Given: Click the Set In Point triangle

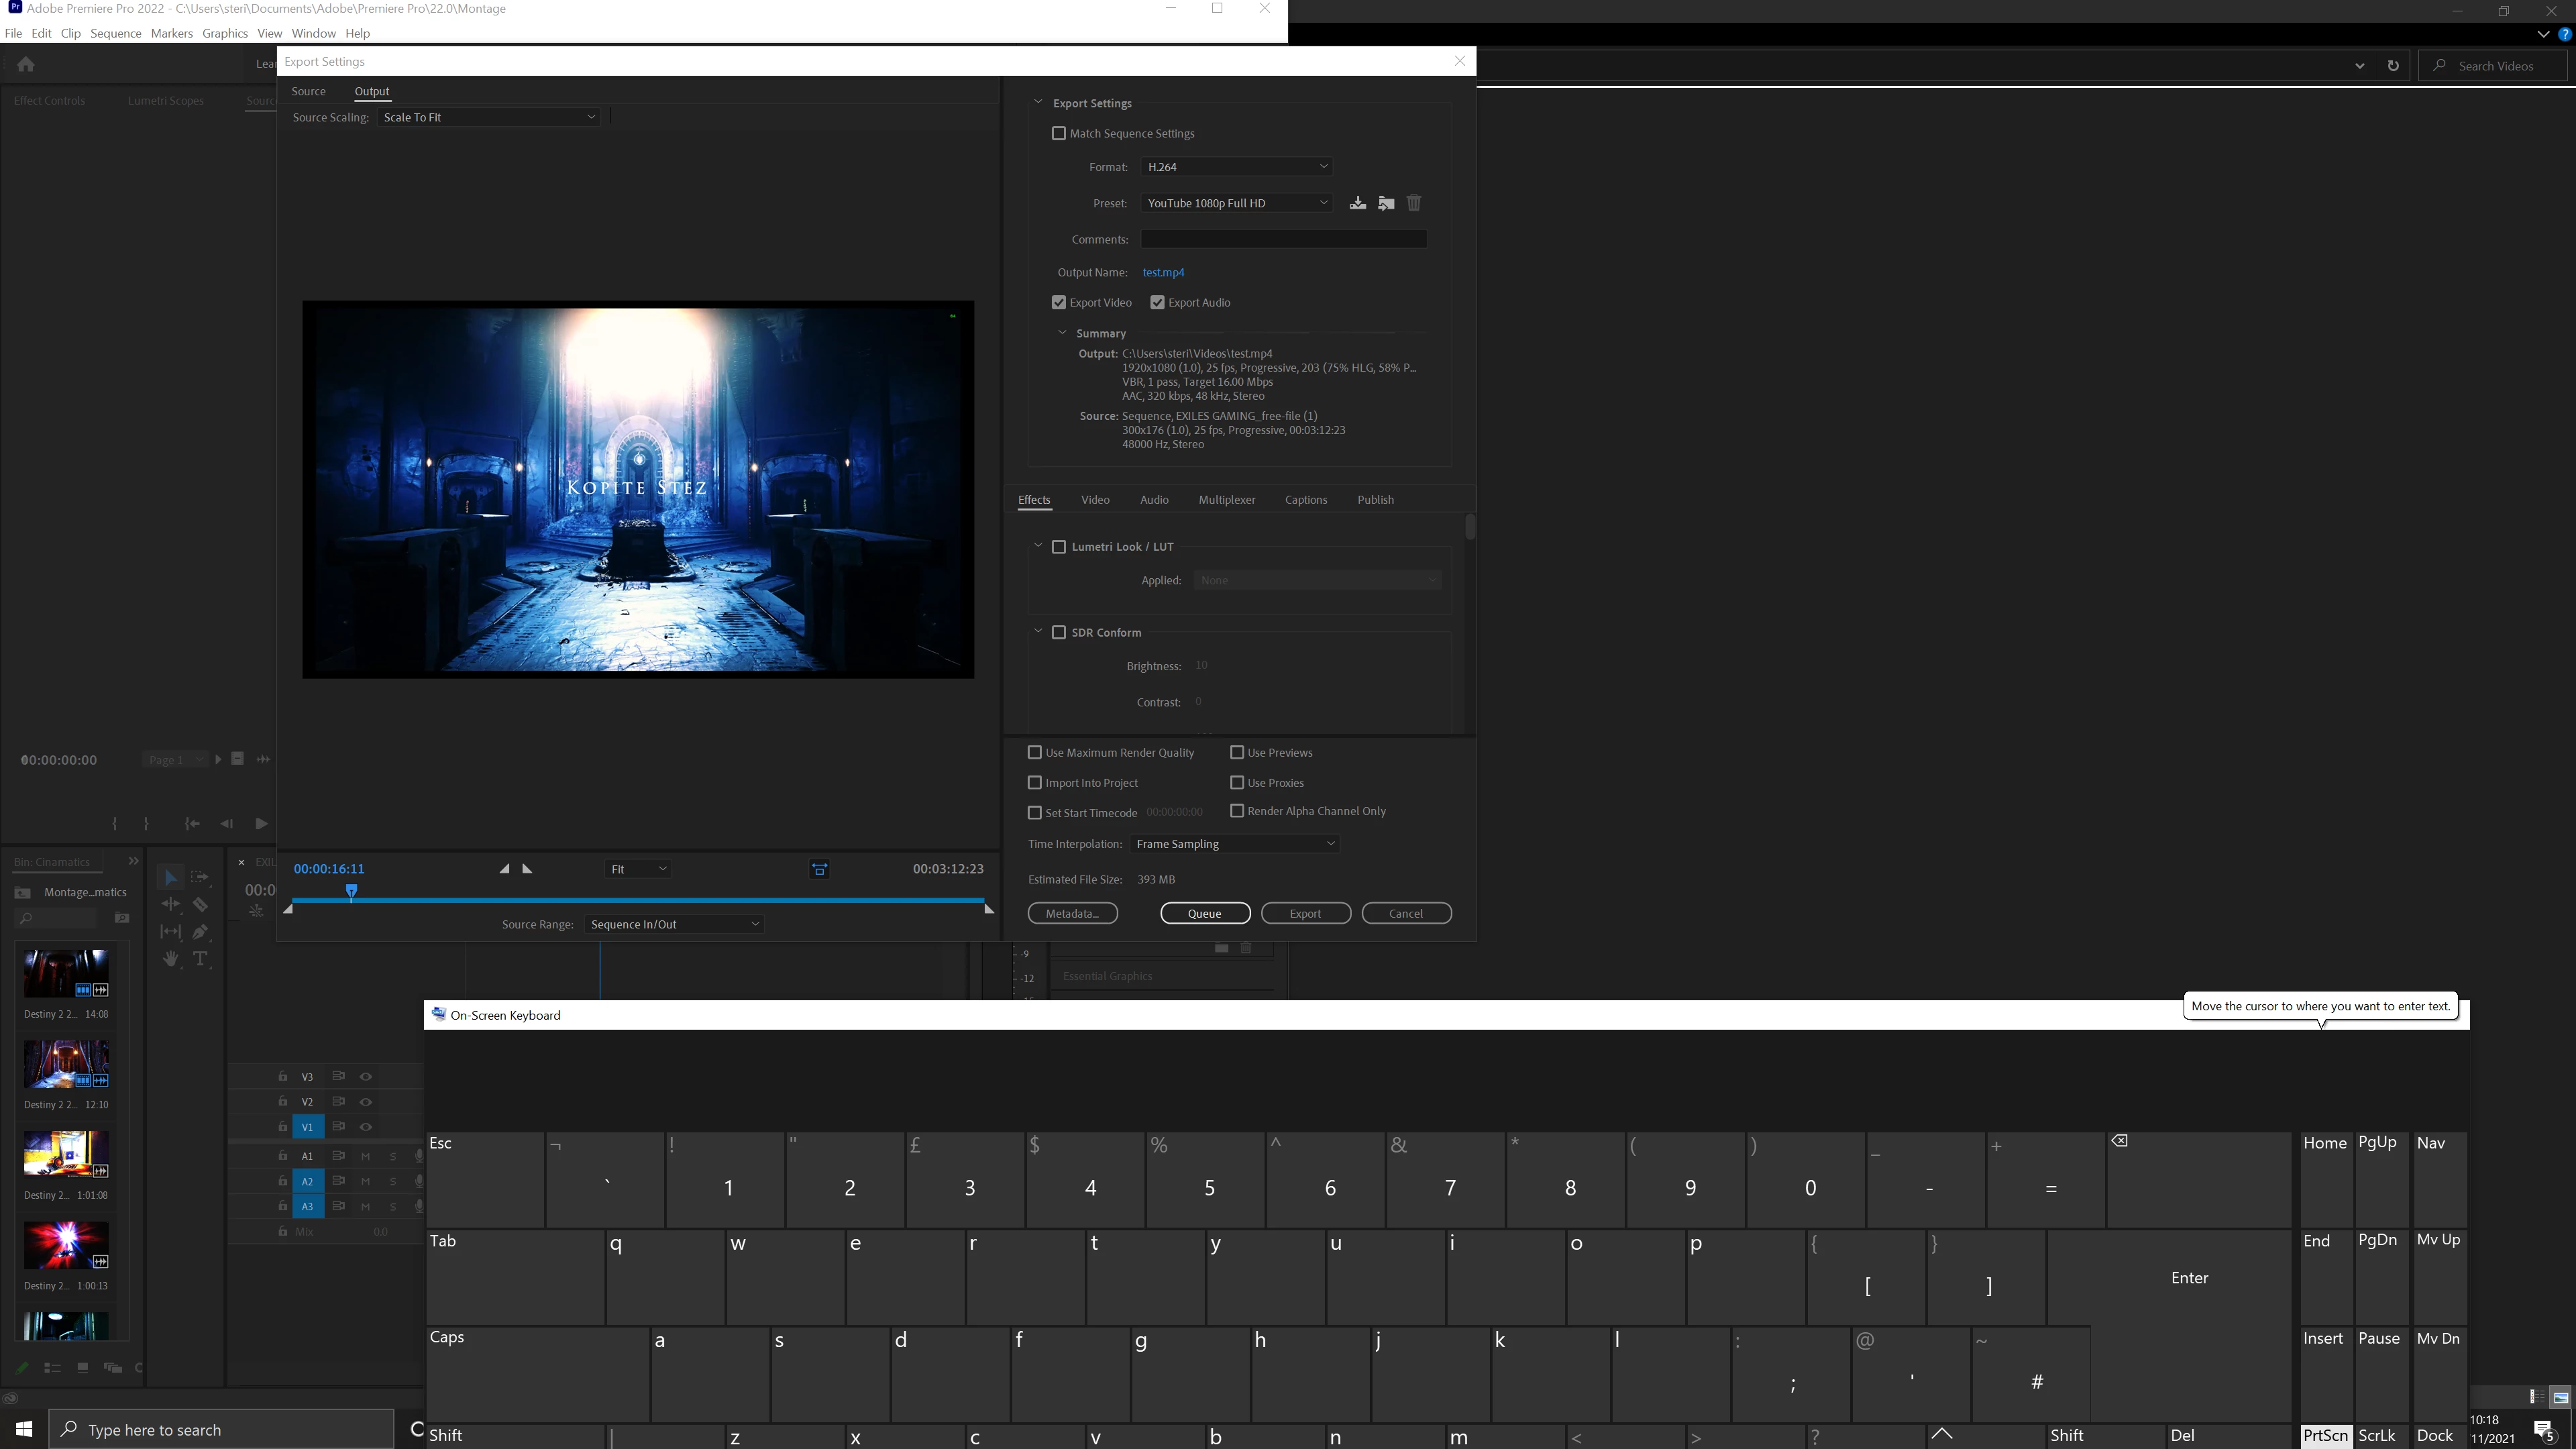Looking at the screenshot, I should pyautogui.click(x=504, y=868).
